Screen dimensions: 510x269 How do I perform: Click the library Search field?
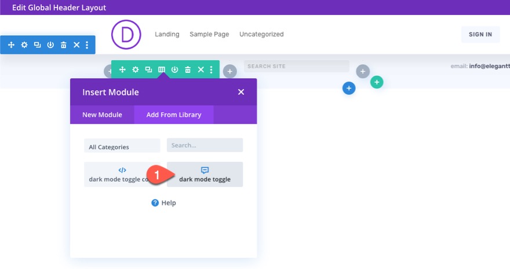[205, 145]
